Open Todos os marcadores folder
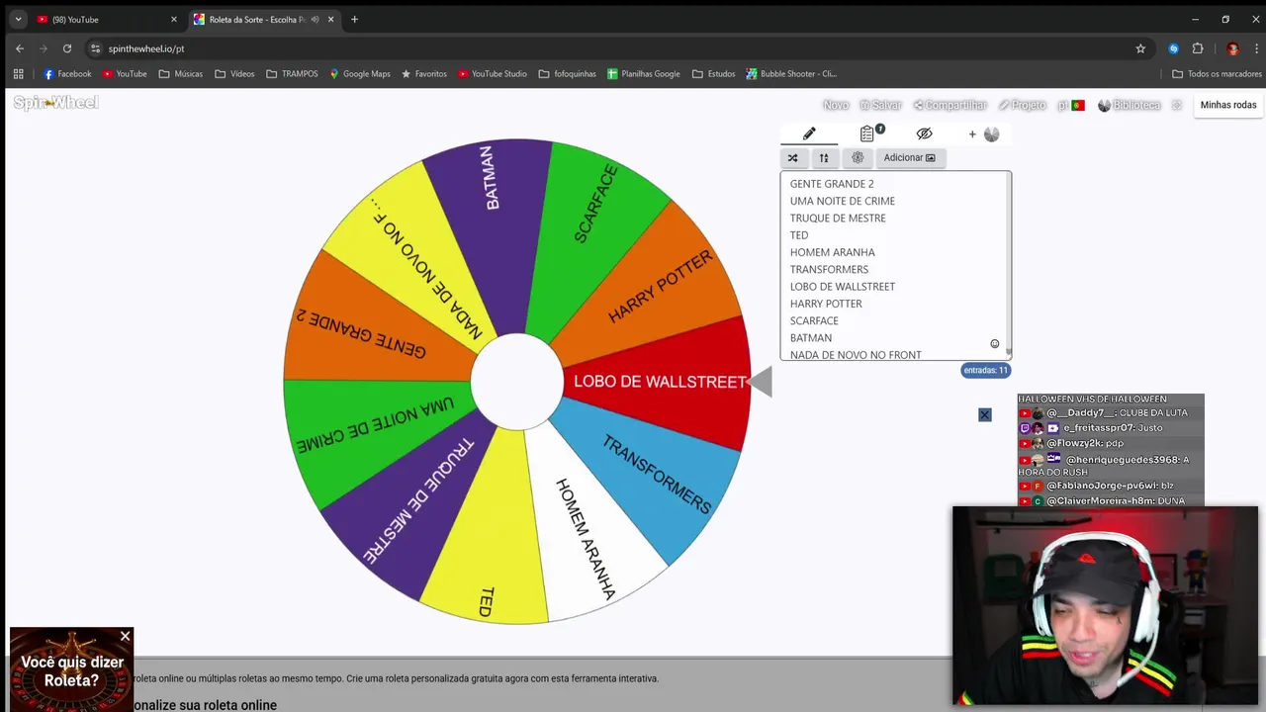Screen dimensions: 1266x712 click(1217, 74)
